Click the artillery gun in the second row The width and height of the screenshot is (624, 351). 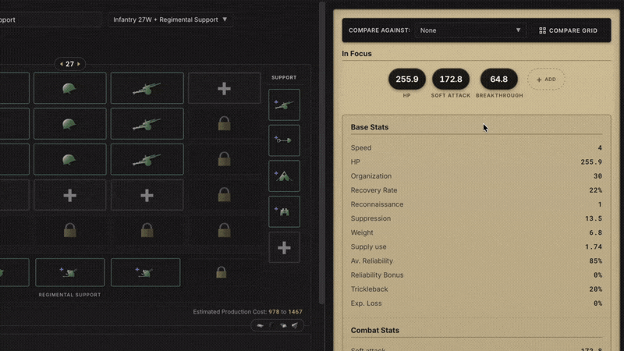click(x=147, y=124)
